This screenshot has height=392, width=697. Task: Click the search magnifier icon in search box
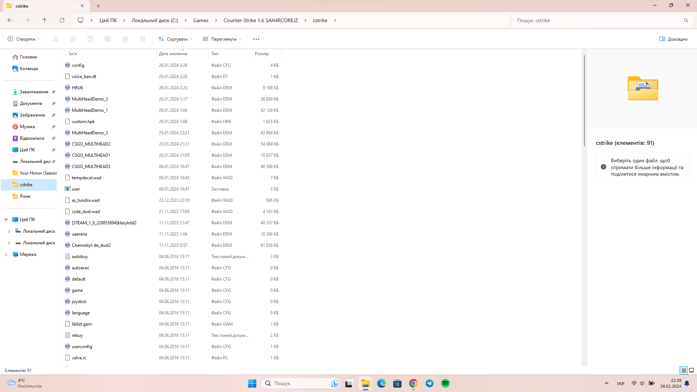pos(686,20)
